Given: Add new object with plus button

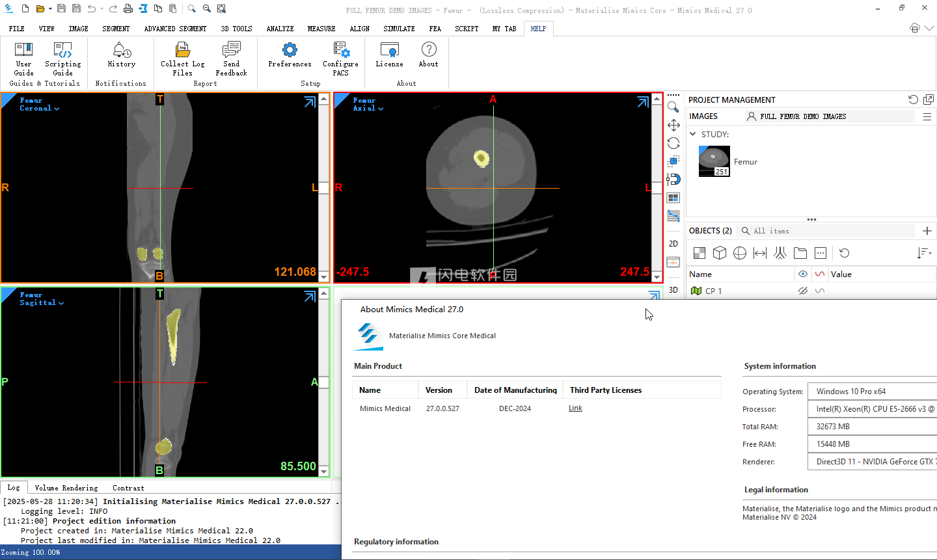Looking at the screenshot, I should [927, 231].
